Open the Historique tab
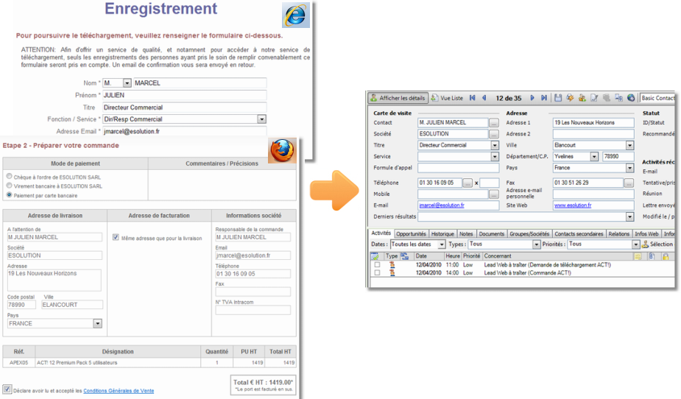Image resolution: width=681 pixels, height=399 pixels. (x=442, y=234)
